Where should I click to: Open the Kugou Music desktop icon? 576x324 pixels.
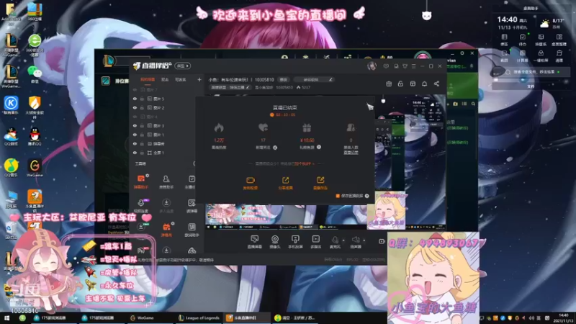(11, 105)
